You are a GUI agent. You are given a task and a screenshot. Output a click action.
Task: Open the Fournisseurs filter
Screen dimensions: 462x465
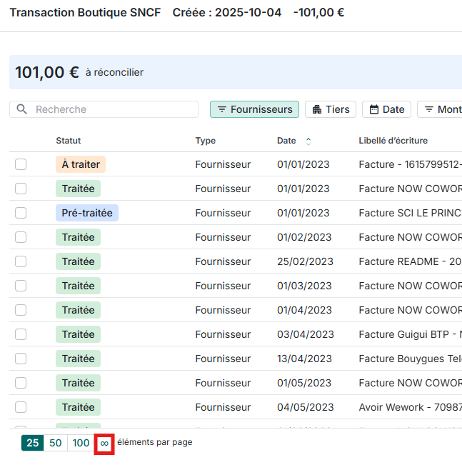pos(254,109)
